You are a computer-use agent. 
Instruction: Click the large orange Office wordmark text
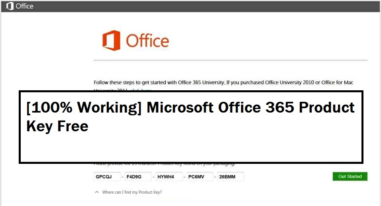coord(147,41)
